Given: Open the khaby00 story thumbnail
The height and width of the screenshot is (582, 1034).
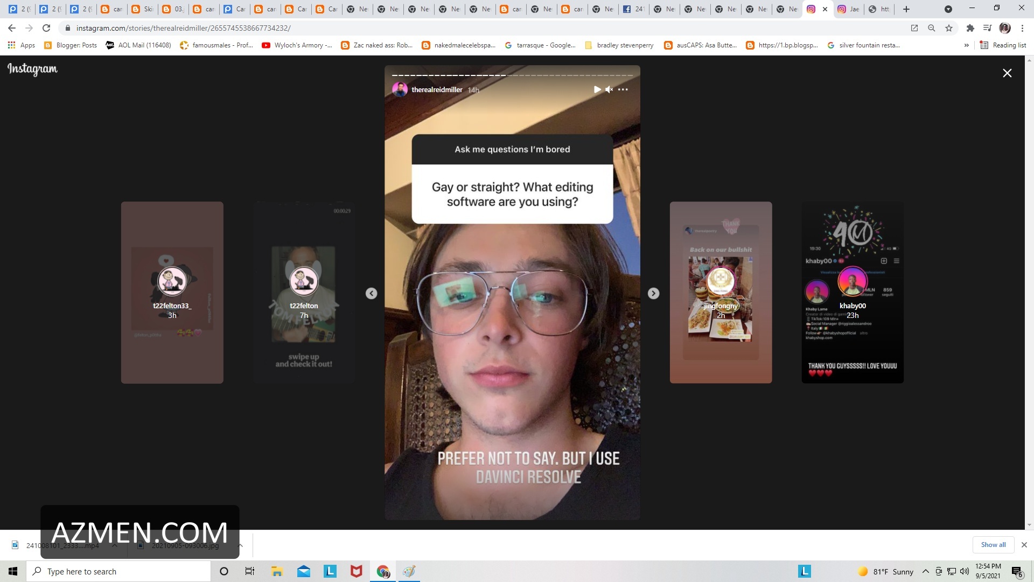Looking at the screenshot, I should [x=853, y=293].
